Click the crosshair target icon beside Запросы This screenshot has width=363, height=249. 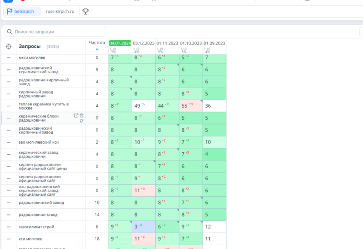click(x=9, y=46)
